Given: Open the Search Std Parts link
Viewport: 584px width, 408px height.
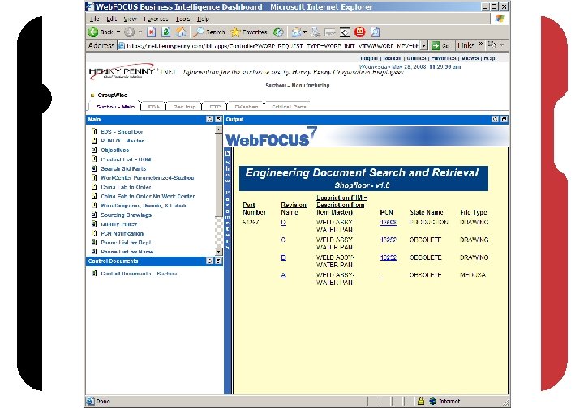Looking at the screenshot, I should (123, 168).
